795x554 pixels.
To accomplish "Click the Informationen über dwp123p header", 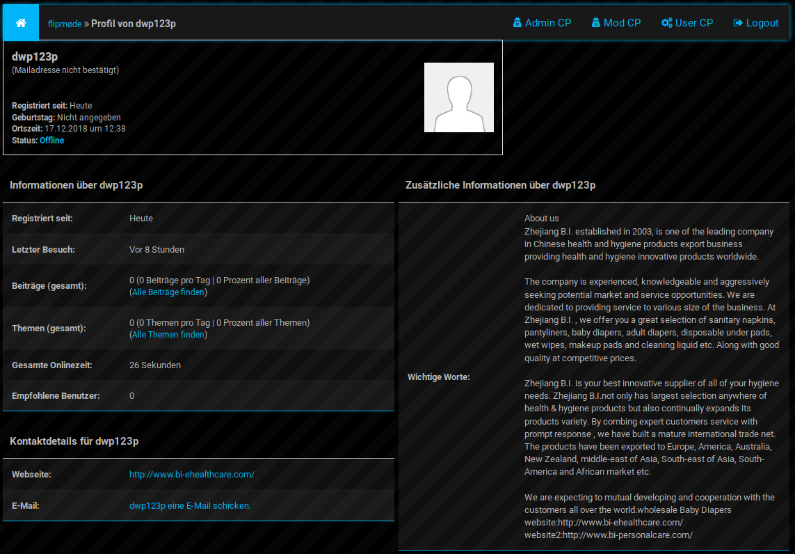I will (x=77, y=185).
